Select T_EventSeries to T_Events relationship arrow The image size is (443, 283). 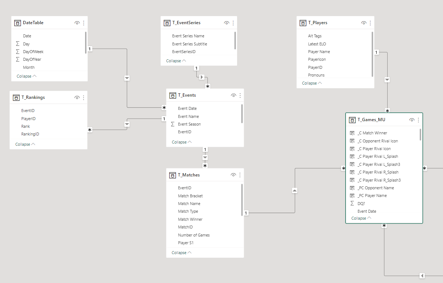[x=202, y=77]
